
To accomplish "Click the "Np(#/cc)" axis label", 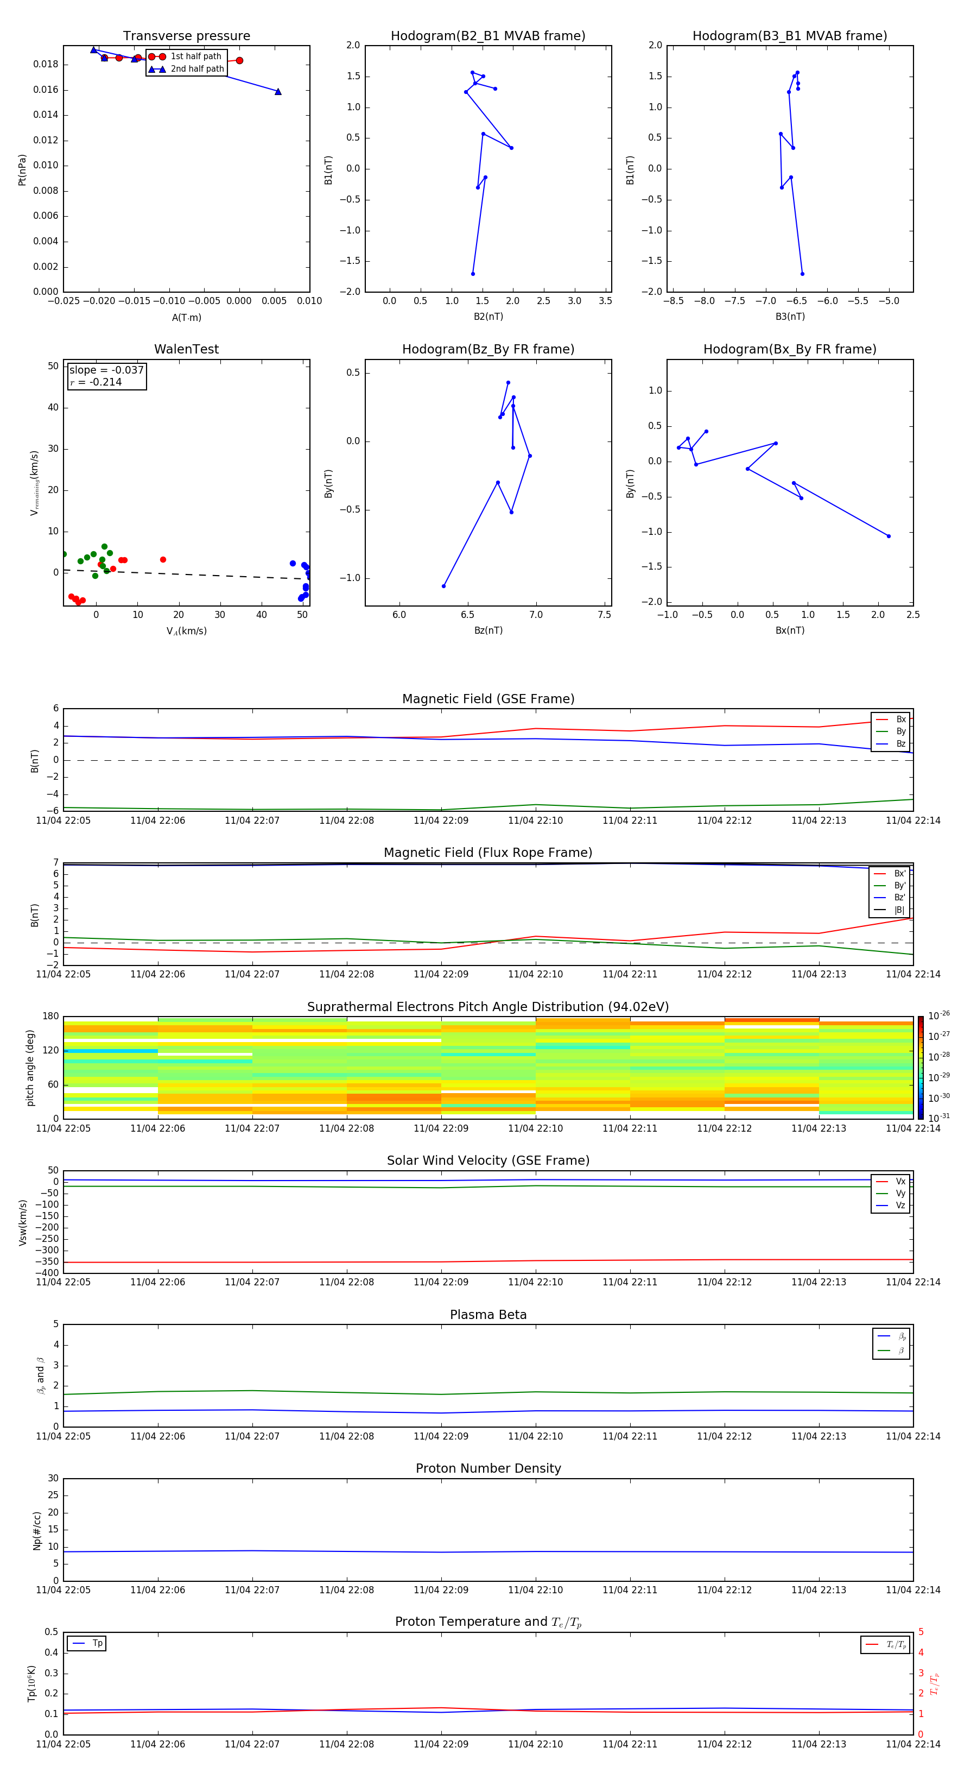I will coord(37,1530).
